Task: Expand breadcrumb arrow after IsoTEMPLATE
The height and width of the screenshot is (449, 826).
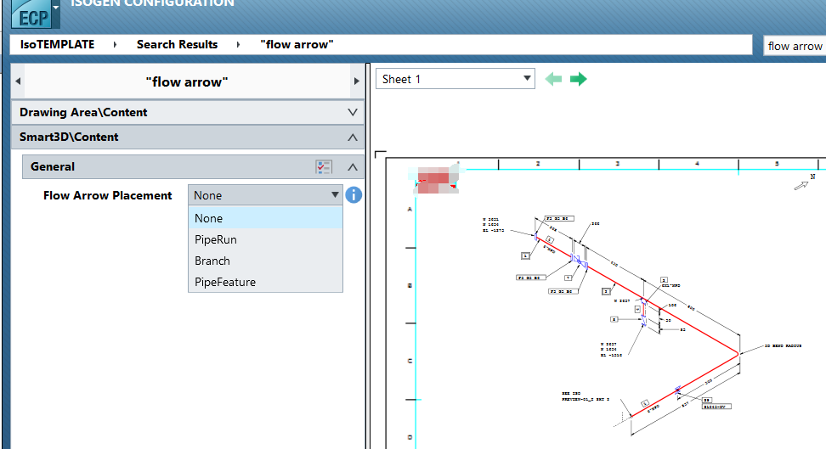Action: click(115, 45)
